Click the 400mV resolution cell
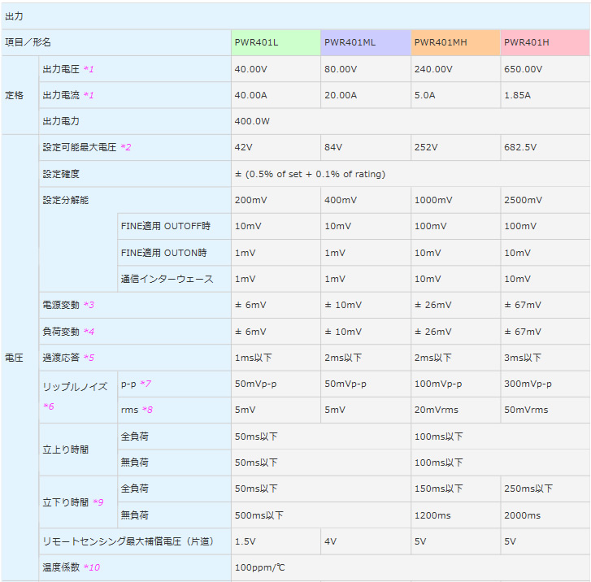 click(366, 200)
